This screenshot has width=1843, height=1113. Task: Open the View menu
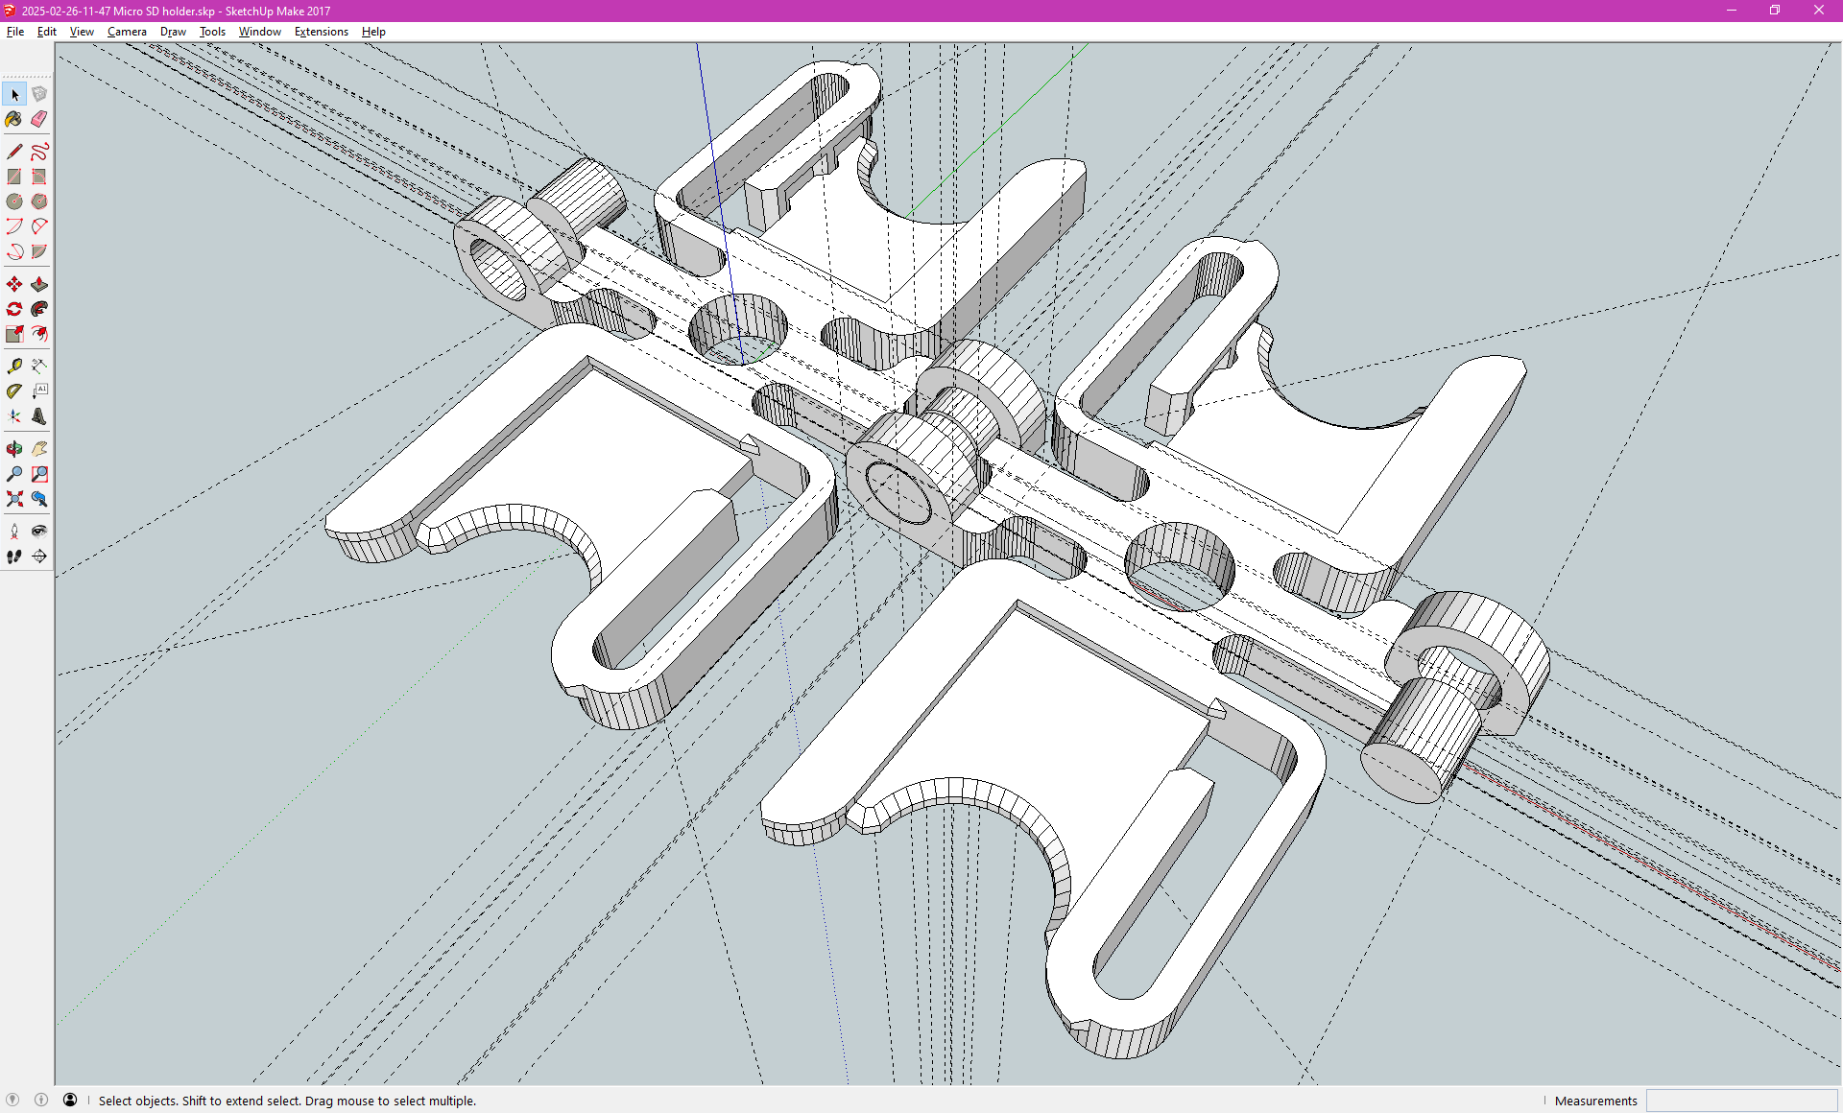coord(82,32)
